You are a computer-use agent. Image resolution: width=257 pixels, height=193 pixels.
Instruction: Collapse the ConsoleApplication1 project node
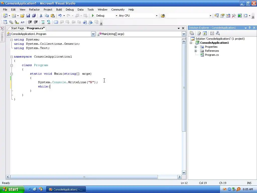(191, 43)
